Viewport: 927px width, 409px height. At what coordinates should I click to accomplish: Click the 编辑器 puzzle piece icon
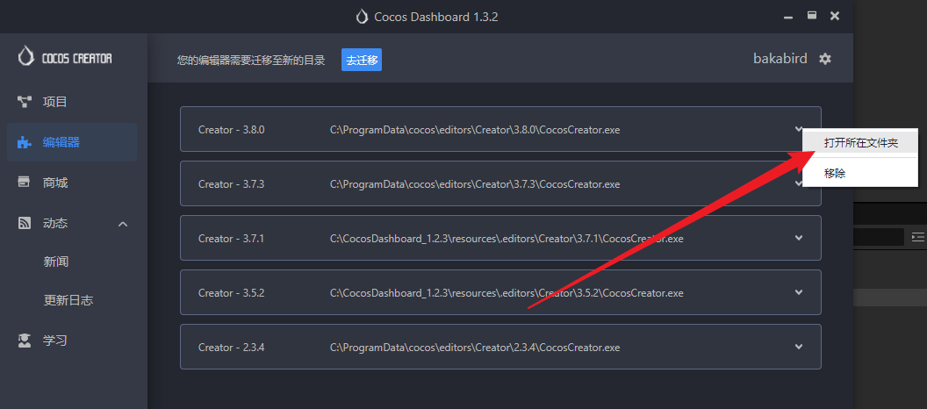[25, 142]
